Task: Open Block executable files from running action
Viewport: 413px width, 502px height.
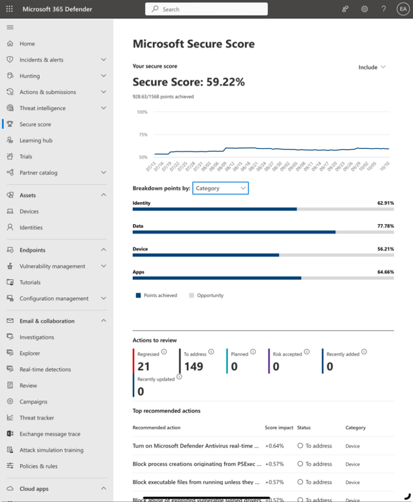Action: click(196, 482)
